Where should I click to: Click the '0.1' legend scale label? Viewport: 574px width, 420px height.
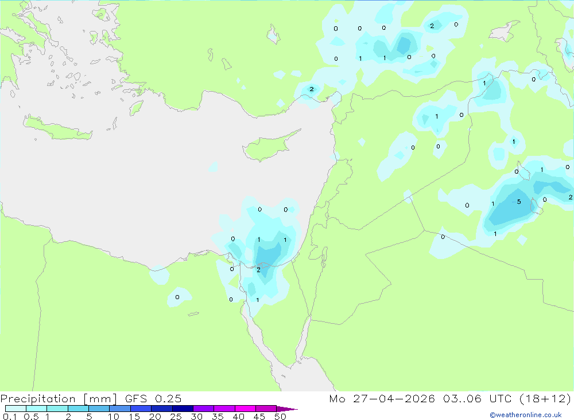coord(10,417)
